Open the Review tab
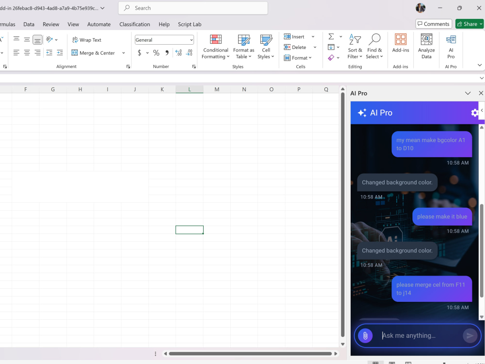This screenshot has width=485, height=364. pos(51,24)
